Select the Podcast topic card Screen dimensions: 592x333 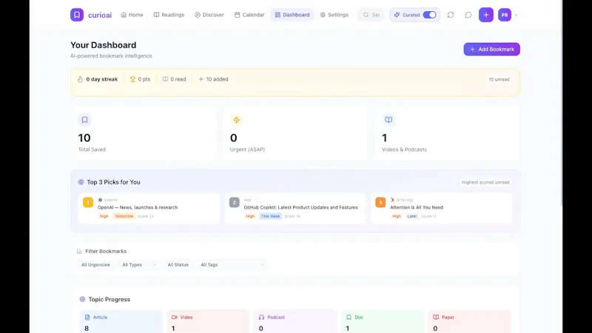click(295, 322)
